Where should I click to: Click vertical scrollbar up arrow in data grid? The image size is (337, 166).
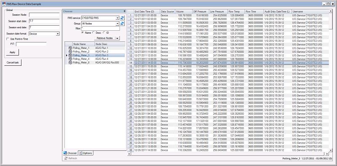tap(331, 11)
